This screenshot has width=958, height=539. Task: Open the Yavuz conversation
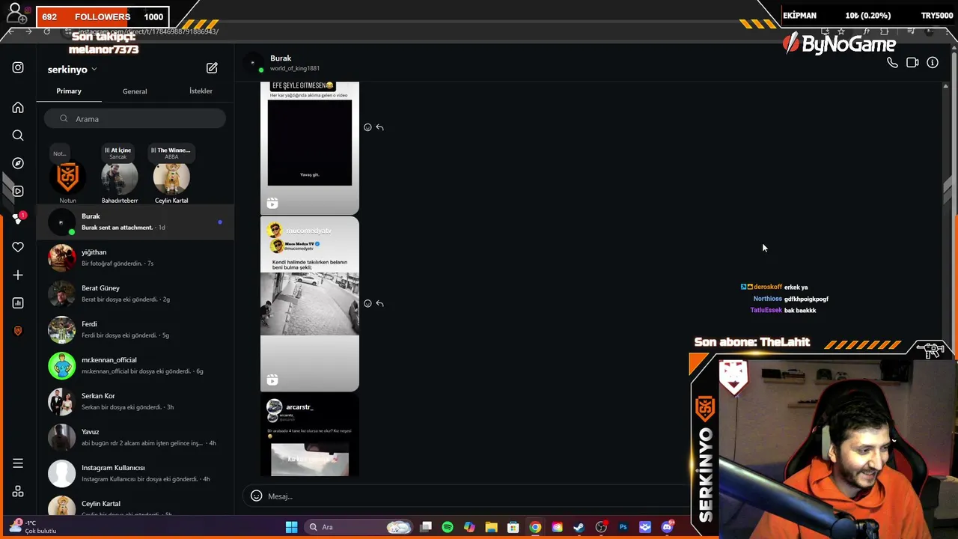click(x=135, y=438)
